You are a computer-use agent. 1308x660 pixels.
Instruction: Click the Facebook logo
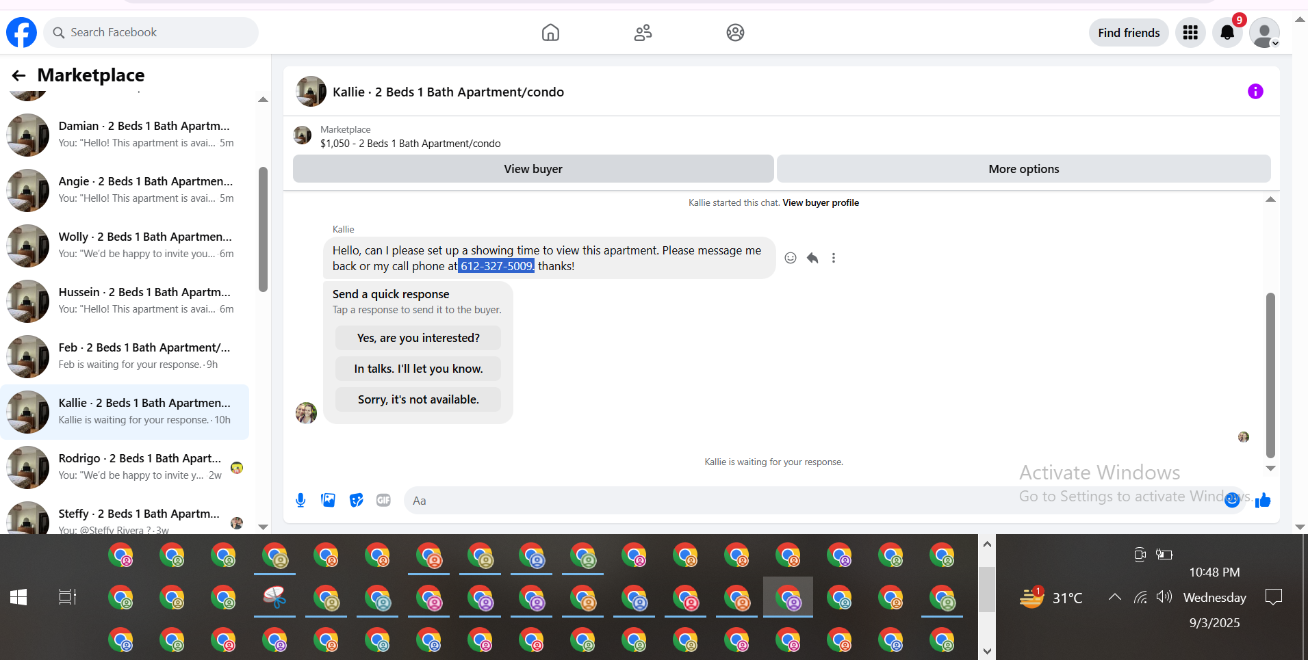21,32
